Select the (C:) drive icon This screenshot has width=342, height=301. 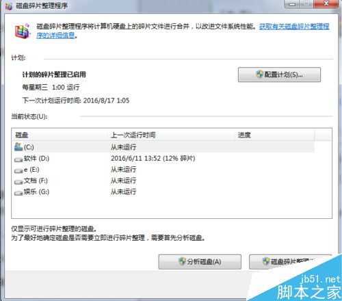[18, 147]
